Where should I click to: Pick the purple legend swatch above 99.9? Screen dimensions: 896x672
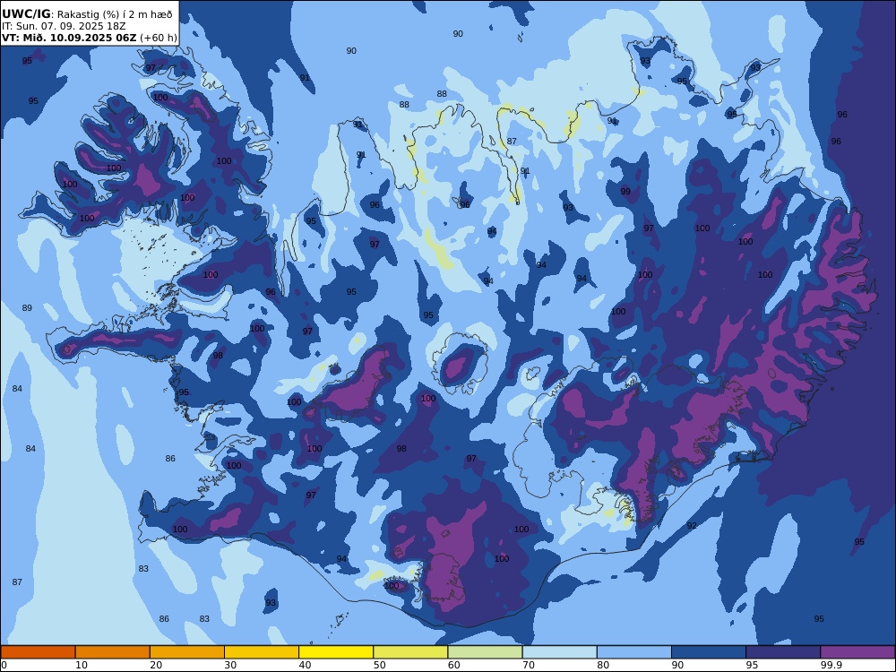[857, 652]
